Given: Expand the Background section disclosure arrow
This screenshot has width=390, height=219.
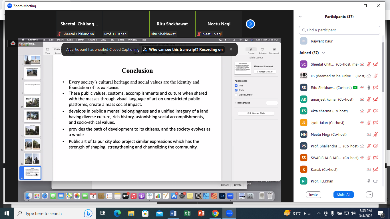Looking at the screenshot, I should (x=235, y=103).
